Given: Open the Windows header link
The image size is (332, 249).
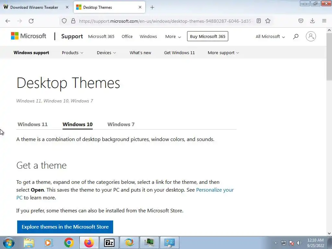Looking at the screenshot, I should point(148,36).
